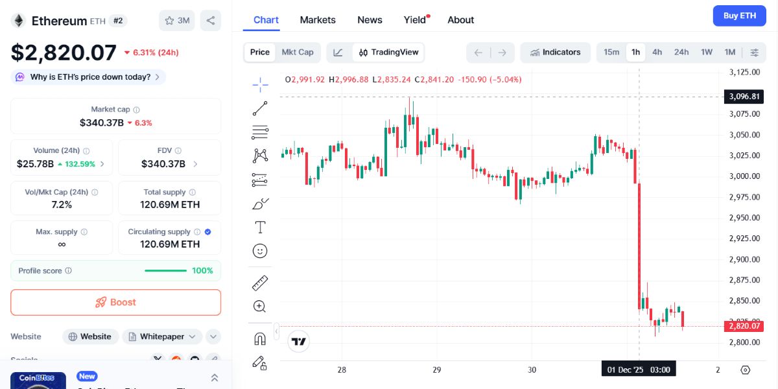
Task: Select the pattern drawing tool
Action: coord(260,156)
